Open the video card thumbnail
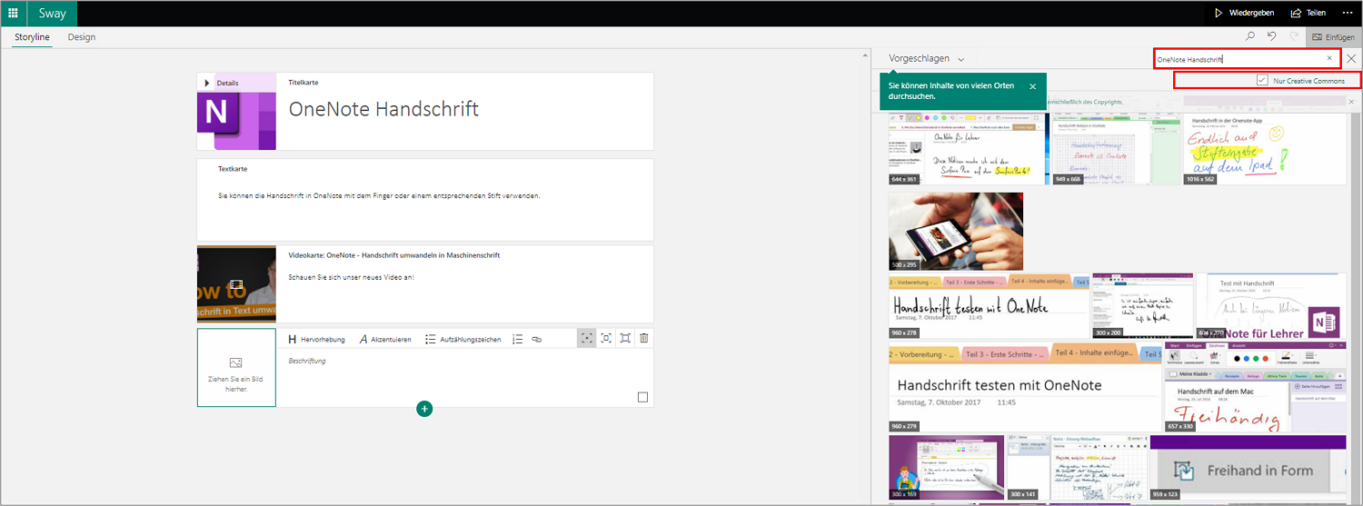 pos(236,284)
